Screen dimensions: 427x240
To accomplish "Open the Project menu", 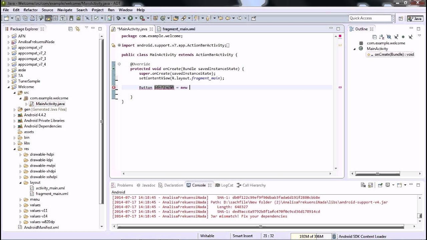I will click(x=97, y=10).
